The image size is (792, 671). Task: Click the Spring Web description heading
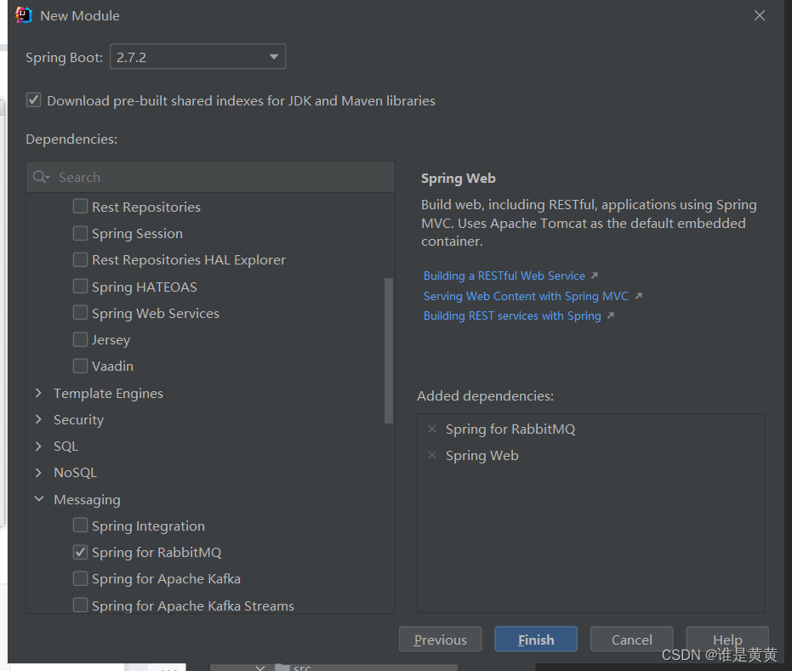tap(459, 179)
